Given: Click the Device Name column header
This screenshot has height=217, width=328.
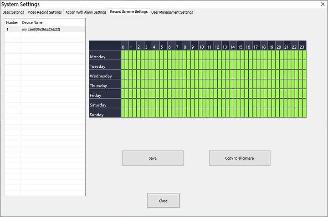Looking at the screenshot, I should click(x=32, y=22).
